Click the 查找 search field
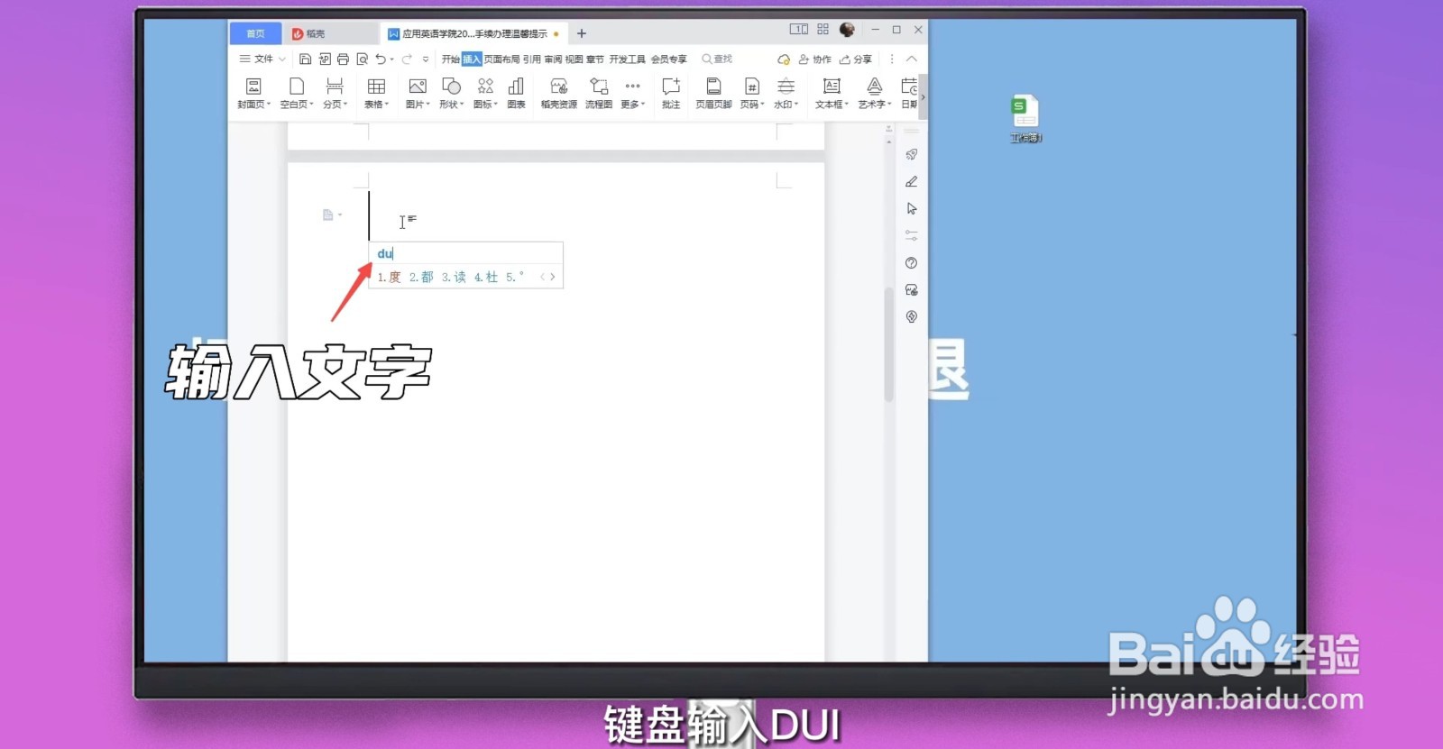1443x749 pixels. (718, 59)
